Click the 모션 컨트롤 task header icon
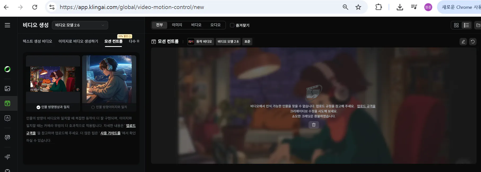 pyautogui.click(x=154, y=42)
